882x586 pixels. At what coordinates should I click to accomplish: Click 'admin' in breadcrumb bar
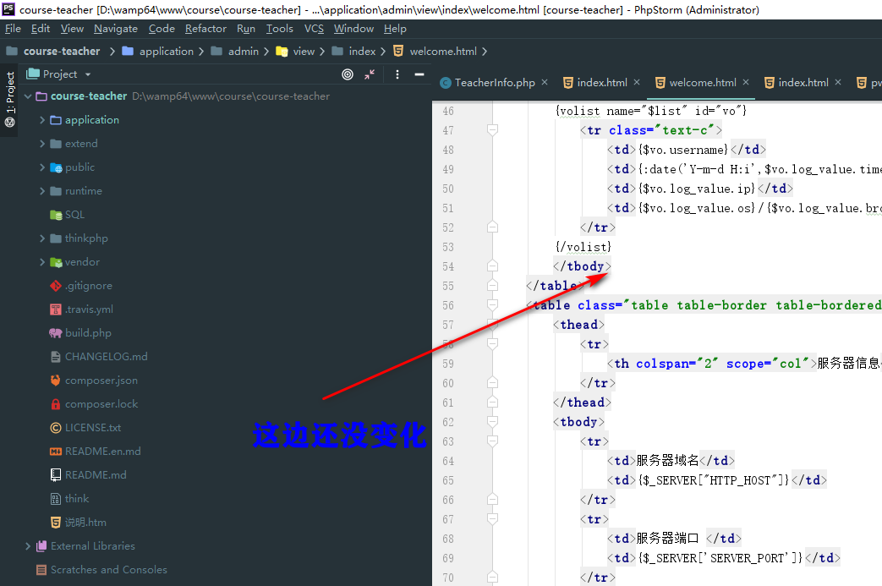243,52
